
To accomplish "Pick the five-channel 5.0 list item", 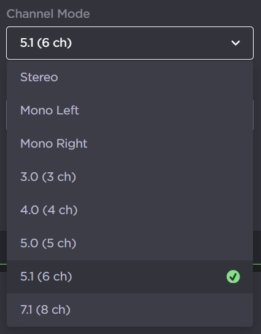I will pyautogui.click(x=130, y=243).
